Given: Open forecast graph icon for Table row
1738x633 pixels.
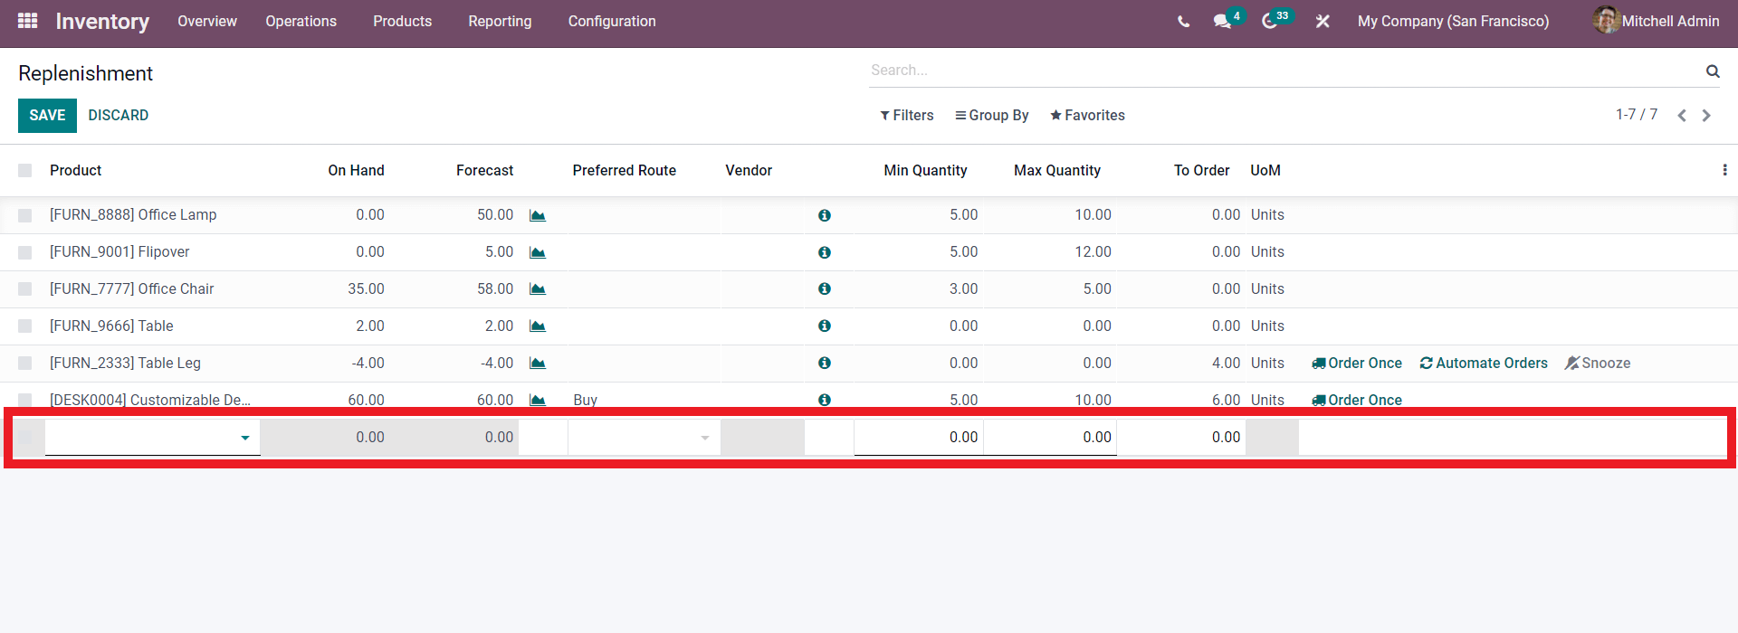Looking at the screenshot, I should pyautogui.click(x=538, y=326).
